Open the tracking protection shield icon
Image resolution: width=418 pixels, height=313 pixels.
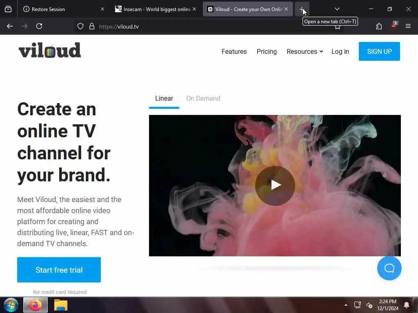click(80, 26)
